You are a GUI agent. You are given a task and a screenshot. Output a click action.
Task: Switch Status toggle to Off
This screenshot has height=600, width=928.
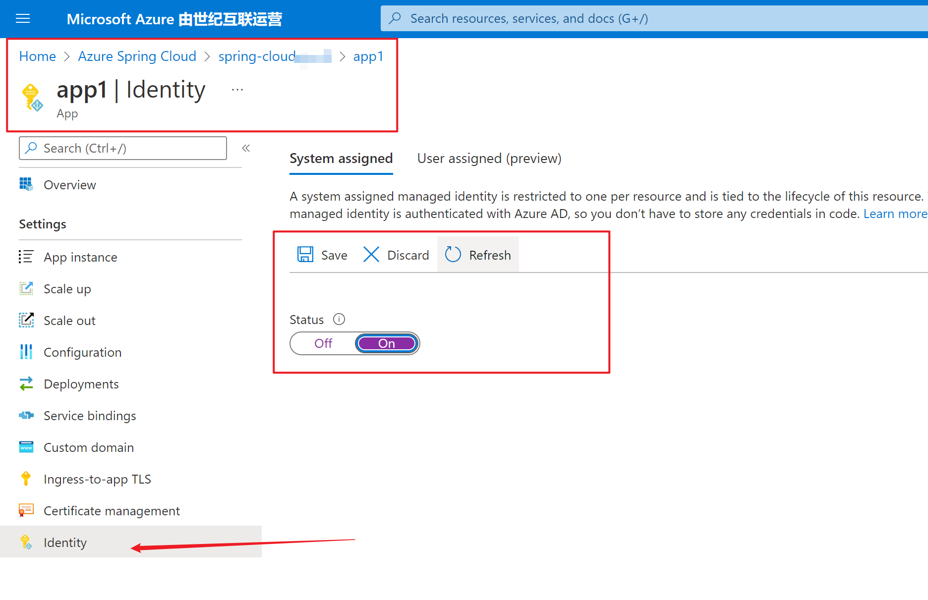[323, 343]
